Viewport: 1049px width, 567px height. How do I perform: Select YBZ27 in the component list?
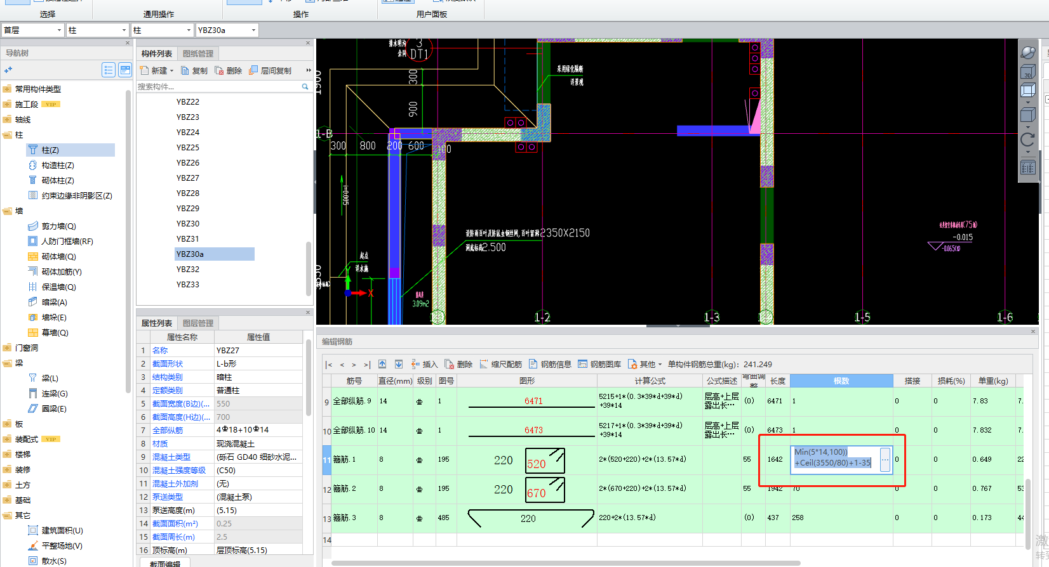[x=188, y=178]
